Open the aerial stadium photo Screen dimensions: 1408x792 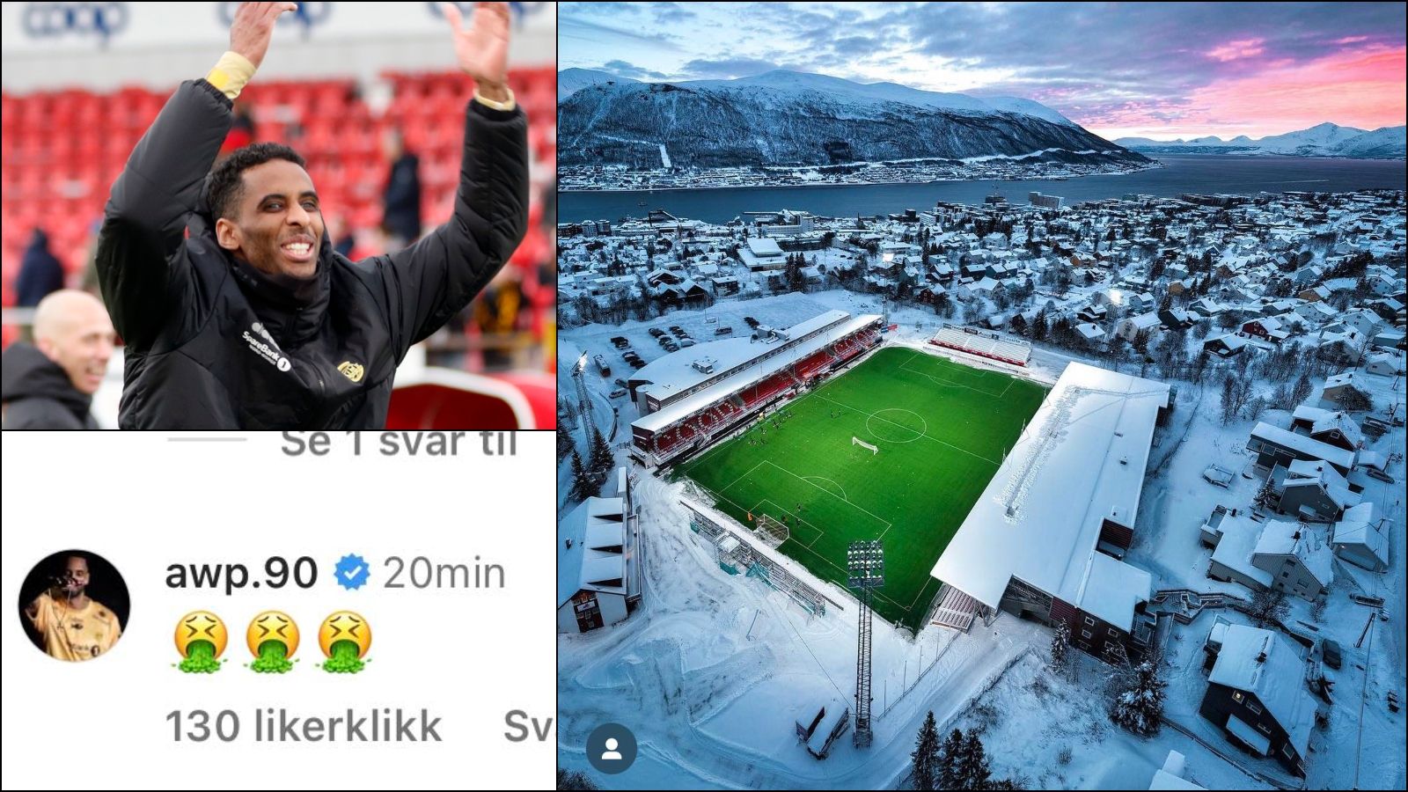[x=982, y=396]
